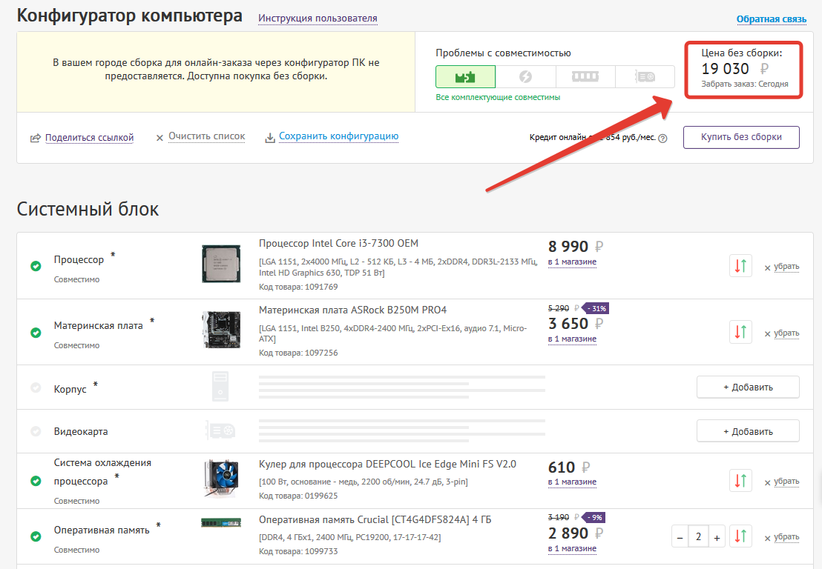The width and height of the screenshot is (822, 569).
Task: Click Сохранить конфигурацию link
Action: click(338, 136)
